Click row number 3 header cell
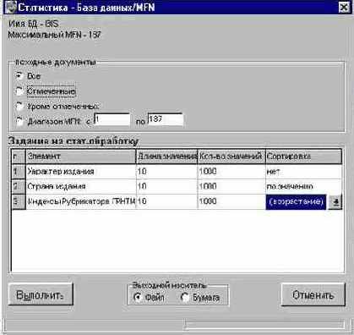Image resolution: width=354 pixels, height=335 pixels. [x=19, y=201]
